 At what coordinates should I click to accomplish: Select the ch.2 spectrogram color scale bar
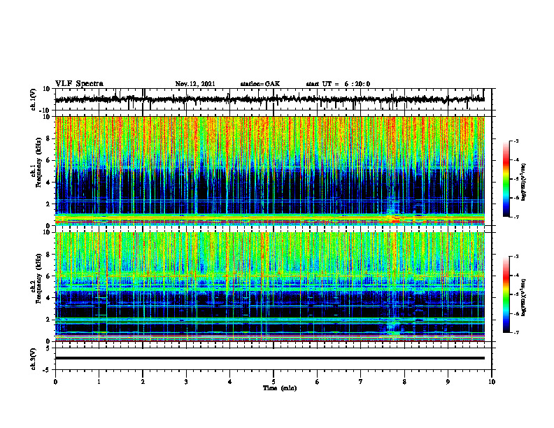pos(506,294)
